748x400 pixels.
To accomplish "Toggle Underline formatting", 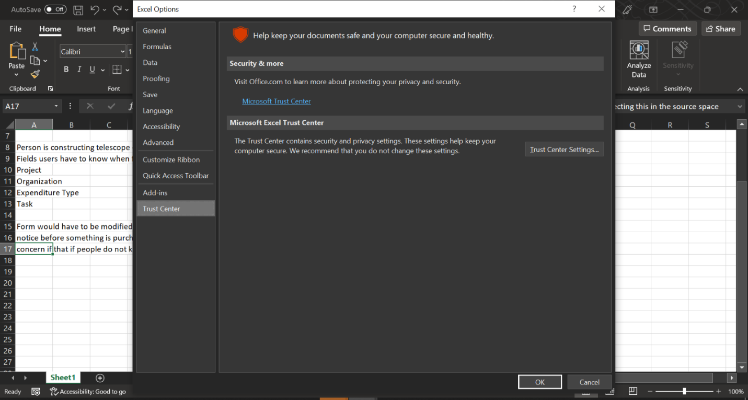I will coord(92,70).
